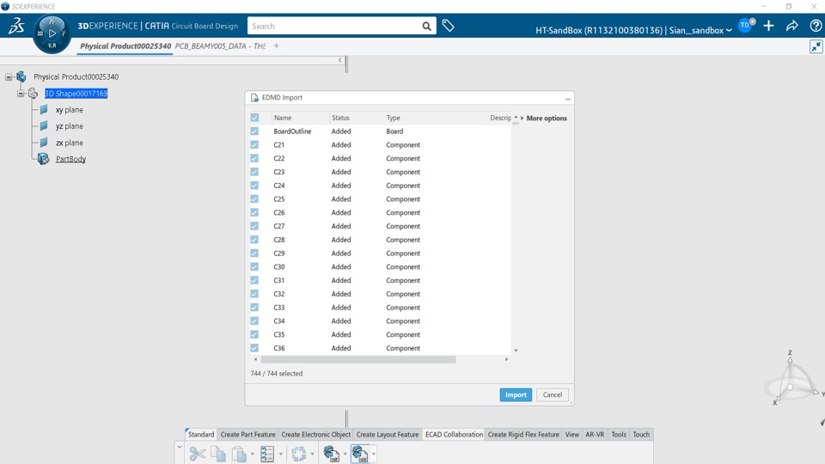The width and height of the screenshot is (825, 464).
Task: Click the Cancel button
Action: click(553, 394)
